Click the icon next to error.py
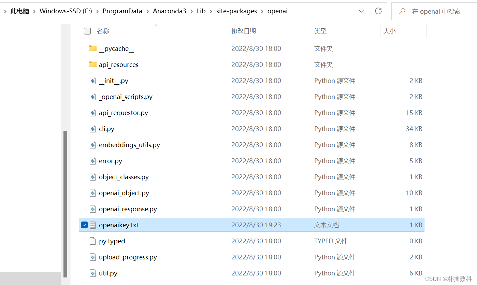 point(92,161)
